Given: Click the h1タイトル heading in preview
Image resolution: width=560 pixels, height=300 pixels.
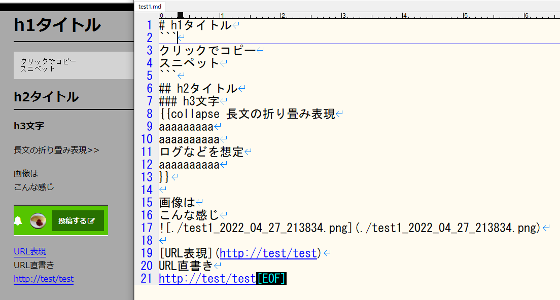Looking at the screenshot, I should click(57, 25).
